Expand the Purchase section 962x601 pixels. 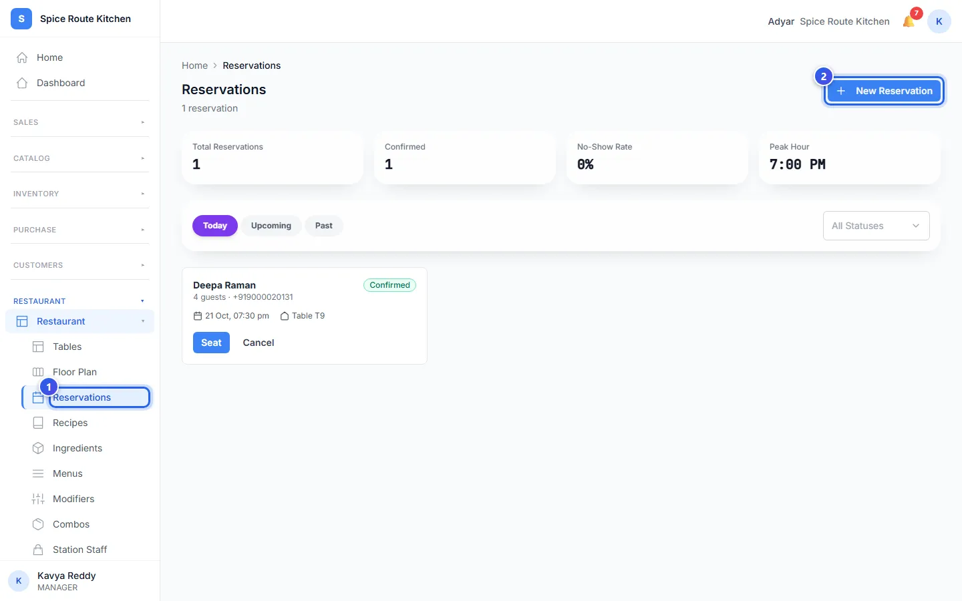80,230
